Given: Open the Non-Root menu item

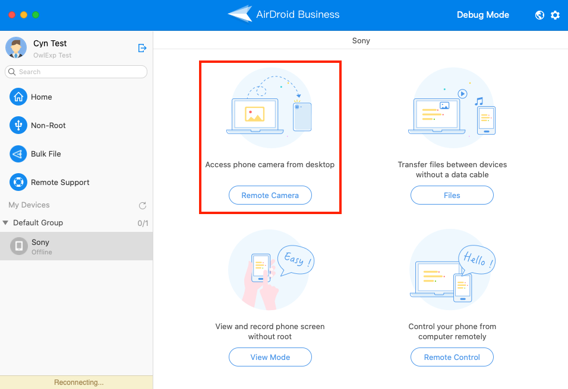Looking at the screenshot, I should (x=48, y=126).
